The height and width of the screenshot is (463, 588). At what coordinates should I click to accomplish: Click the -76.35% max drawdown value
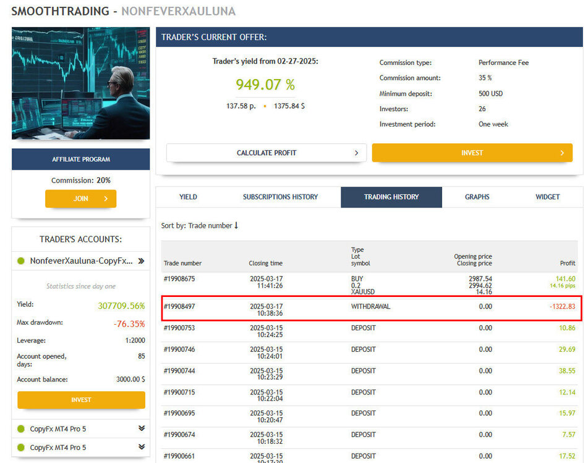point(129,323)
